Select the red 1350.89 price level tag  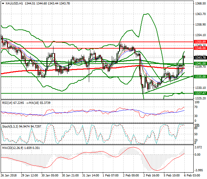[200, 42]
